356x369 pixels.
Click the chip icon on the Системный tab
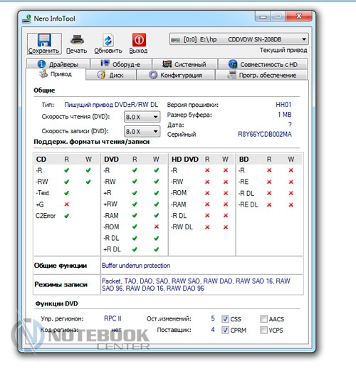pyautogui.click(x=167, y=64)
